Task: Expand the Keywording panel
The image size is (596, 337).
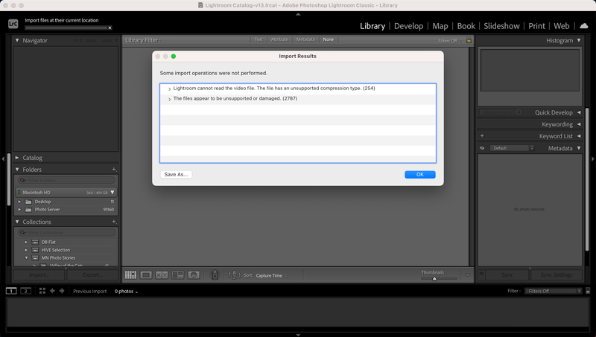Action: point(579,124)
